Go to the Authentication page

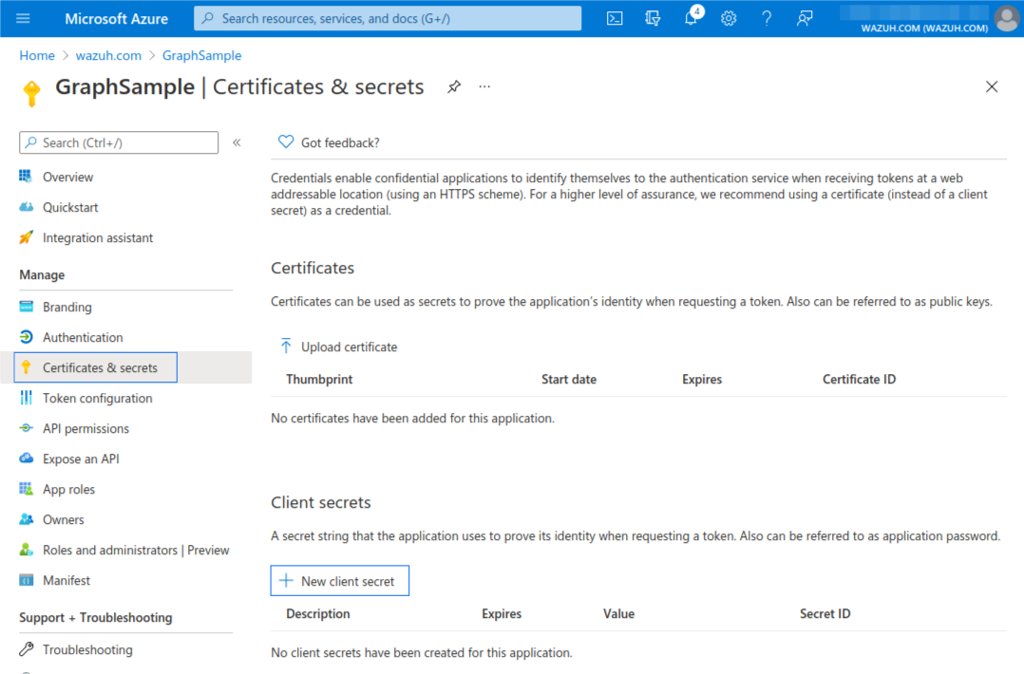point(83,337)
